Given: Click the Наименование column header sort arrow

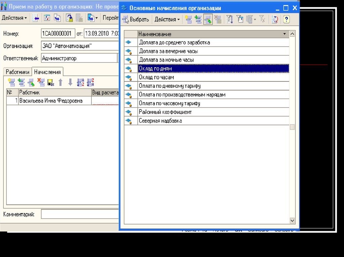Looking at the screenshot, I should 285,34.
